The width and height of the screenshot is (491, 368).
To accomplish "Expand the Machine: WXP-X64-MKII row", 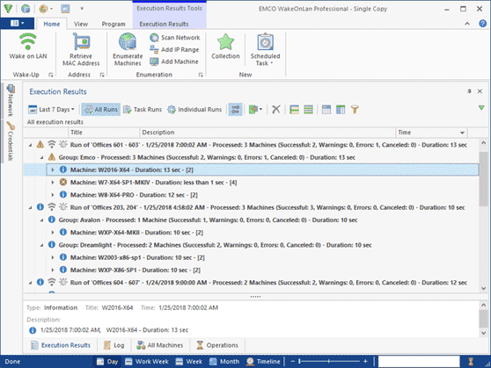I will pyautogui.click(x=53, y=233).
